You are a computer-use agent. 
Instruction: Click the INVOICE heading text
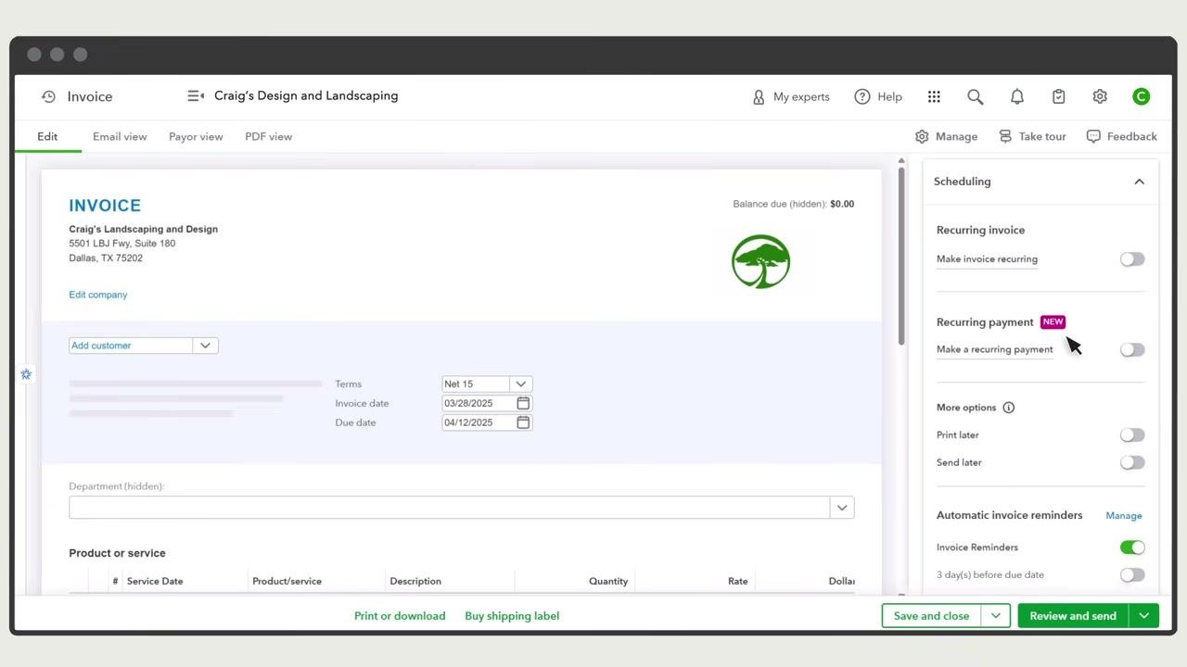click(x=105, y=206)
